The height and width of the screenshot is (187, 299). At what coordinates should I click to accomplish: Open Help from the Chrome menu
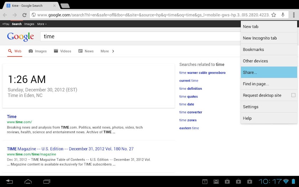[x=269, y=118]
